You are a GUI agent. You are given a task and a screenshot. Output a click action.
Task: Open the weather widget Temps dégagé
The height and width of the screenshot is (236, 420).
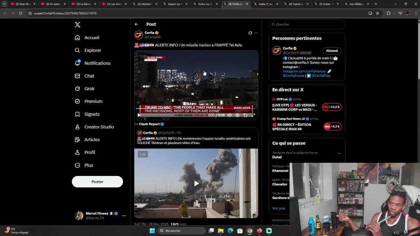(16, 231)
